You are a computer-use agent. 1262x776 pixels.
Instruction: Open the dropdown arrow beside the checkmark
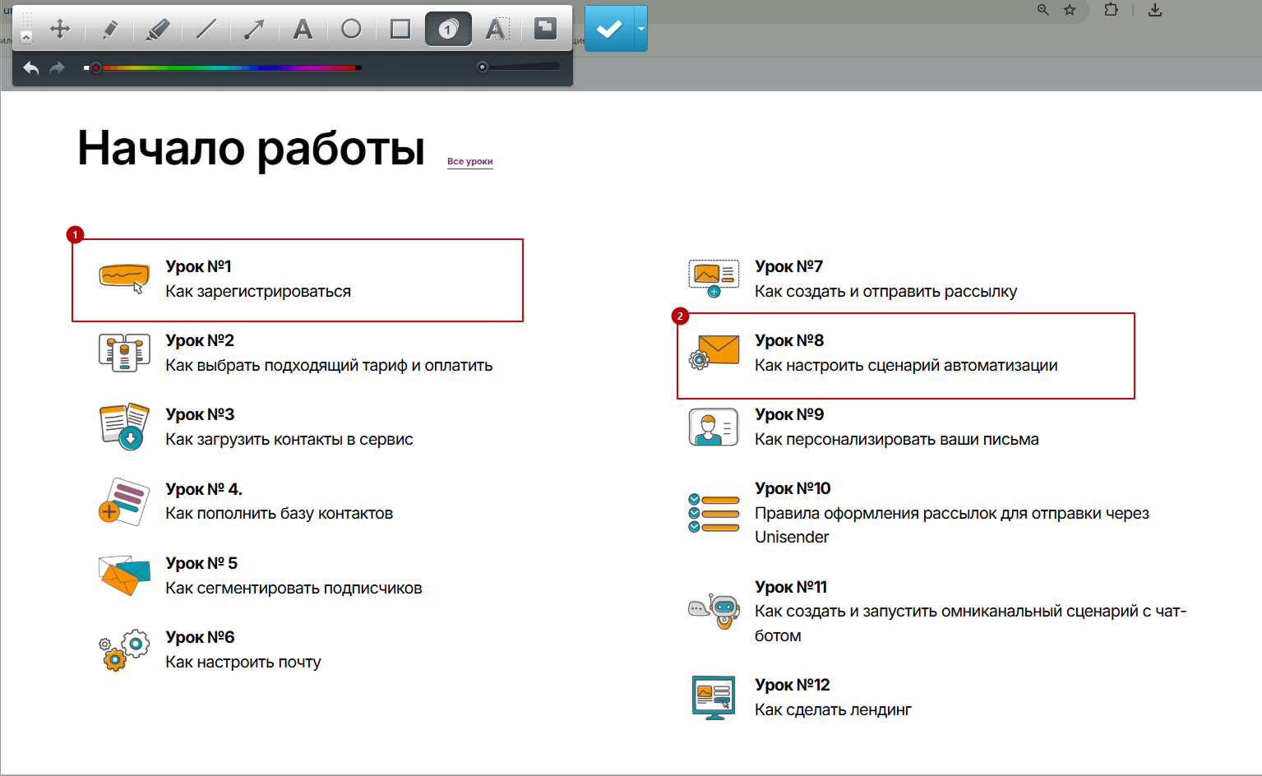click(641, 29)
